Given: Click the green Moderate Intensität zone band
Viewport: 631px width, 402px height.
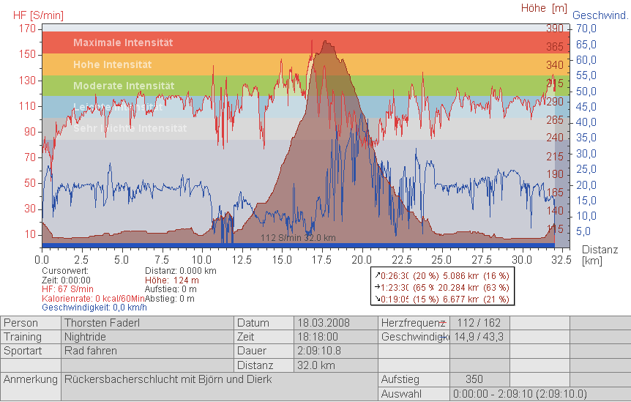Looking at the screenshot, I should click(x=220, y=86).
